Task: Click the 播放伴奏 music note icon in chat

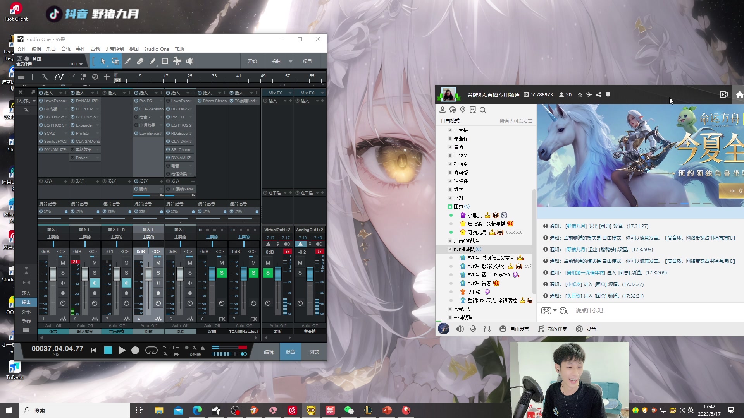Action: click(541, 329)
